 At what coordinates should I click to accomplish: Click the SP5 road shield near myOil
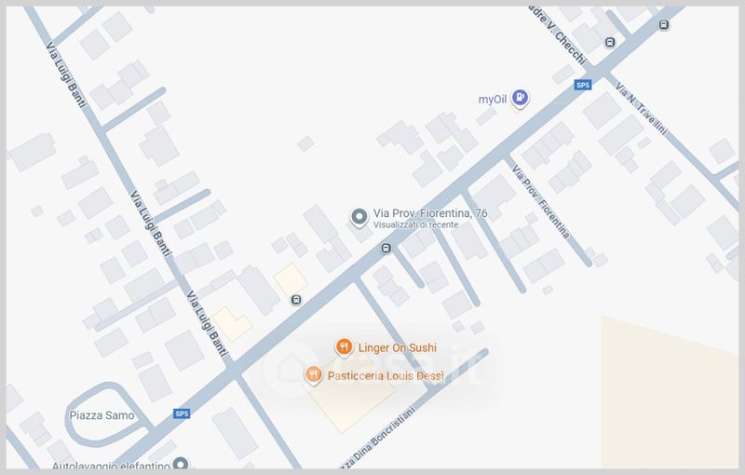coord(583,85)
